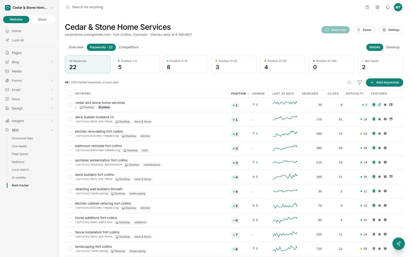Open the top-bar settings gear
Image resolution: width=412 pixels, height=257 pixels.
coord(377,7)
